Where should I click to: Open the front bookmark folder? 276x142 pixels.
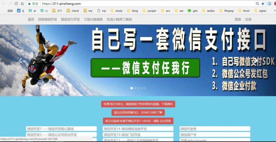(x=244, y=11)
